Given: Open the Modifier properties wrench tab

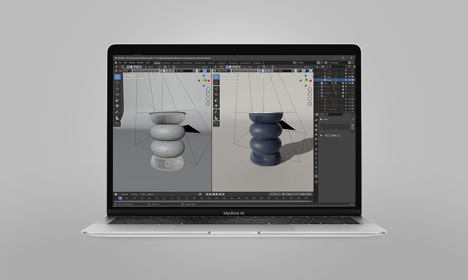Looking at the screenshot, I should (316, 153).
